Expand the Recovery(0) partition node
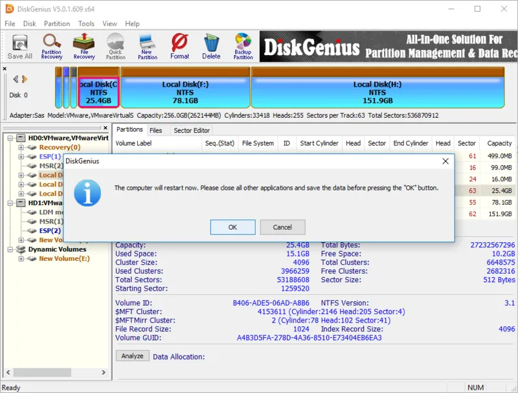This screenshot has height=393, width=518. 21,148
